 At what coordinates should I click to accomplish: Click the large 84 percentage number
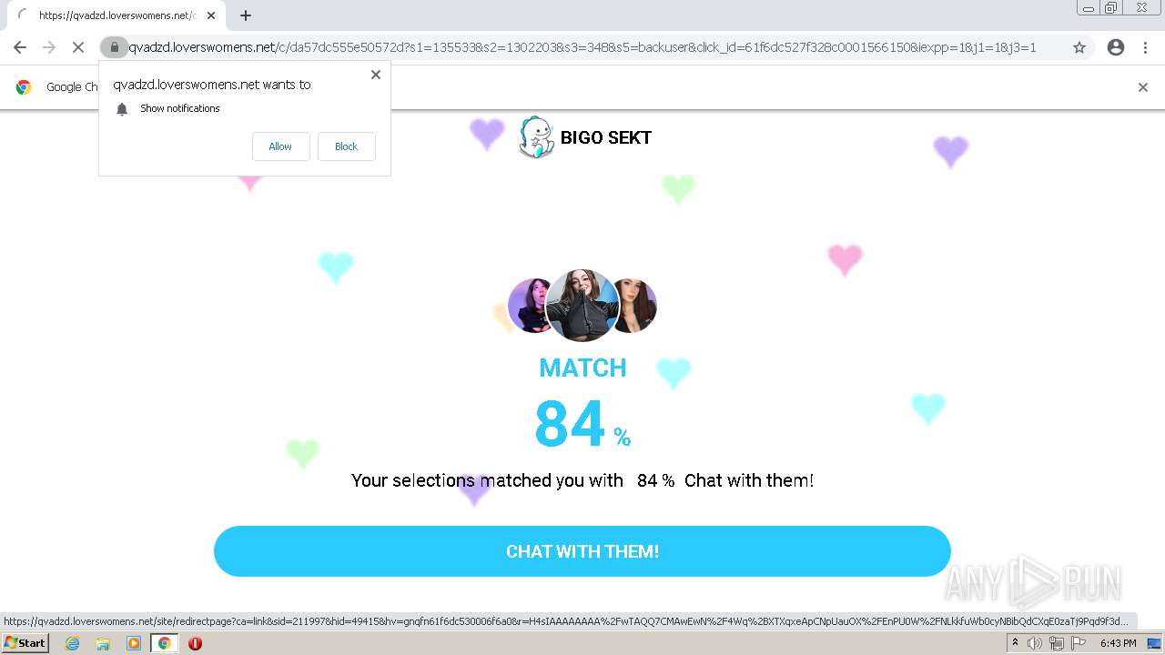point(570,424)
